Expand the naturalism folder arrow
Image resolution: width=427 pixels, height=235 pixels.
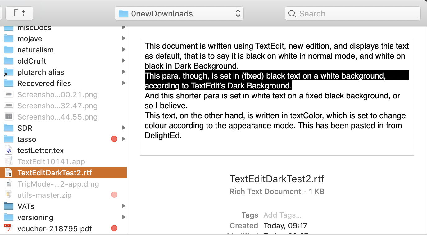coord(123,50)
